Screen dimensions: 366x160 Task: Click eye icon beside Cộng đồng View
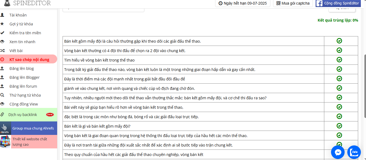[2, 104]
